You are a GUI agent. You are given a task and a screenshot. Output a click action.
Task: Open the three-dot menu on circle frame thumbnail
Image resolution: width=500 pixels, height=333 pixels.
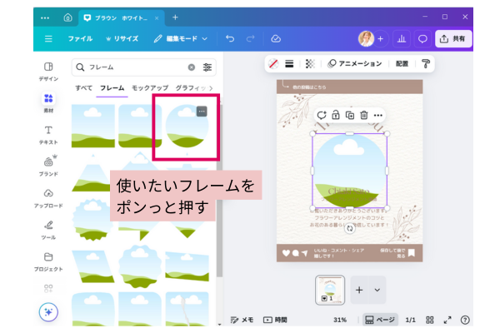(201, 112)
